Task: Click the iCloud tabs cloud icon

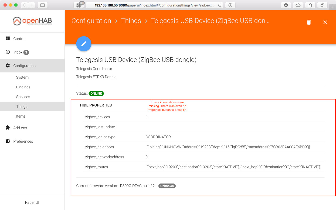Action: pyautogui.click(x=298, y=5)
